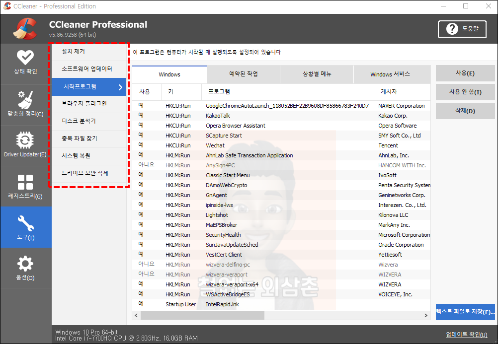Click the 삭제(D) delete button
The width and height of the screenshot is (498, 344).
pos(465,111)
